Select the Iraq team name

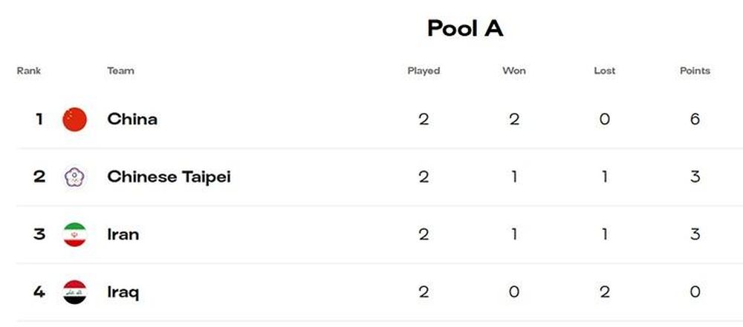[x=123, y=293]
